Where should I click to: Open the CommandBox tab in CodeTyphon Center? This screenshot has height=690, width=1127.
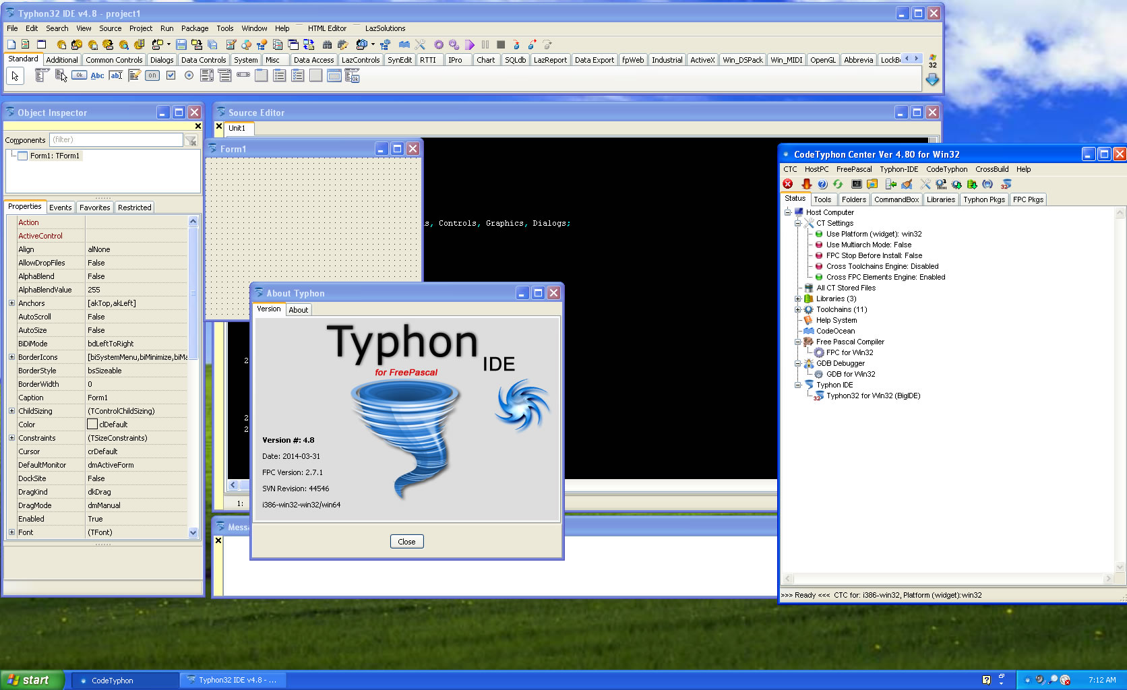click(896, 199)
